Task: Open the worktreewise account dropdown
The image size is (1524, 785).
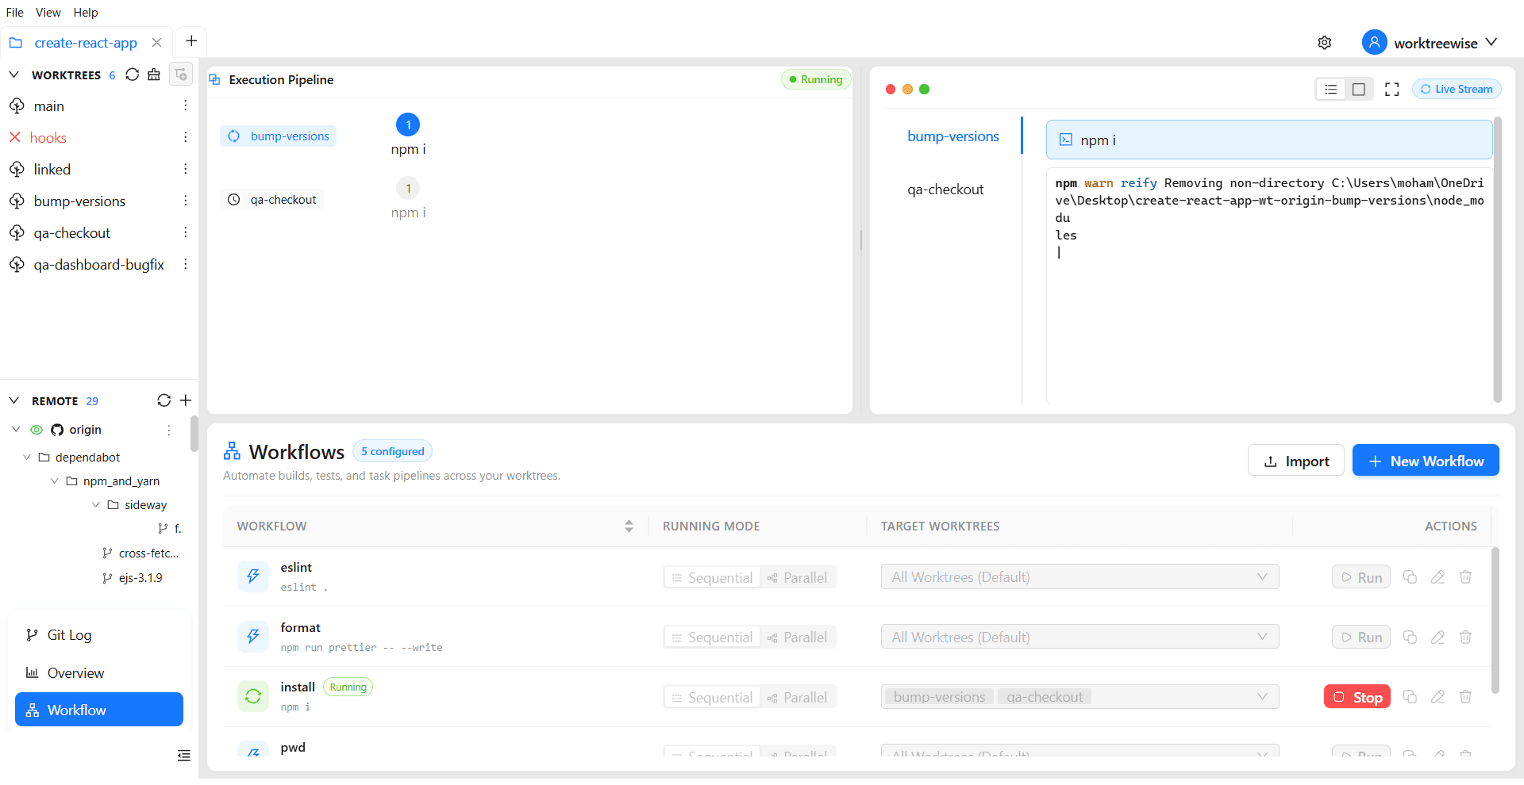Action: click(1430, 43)
